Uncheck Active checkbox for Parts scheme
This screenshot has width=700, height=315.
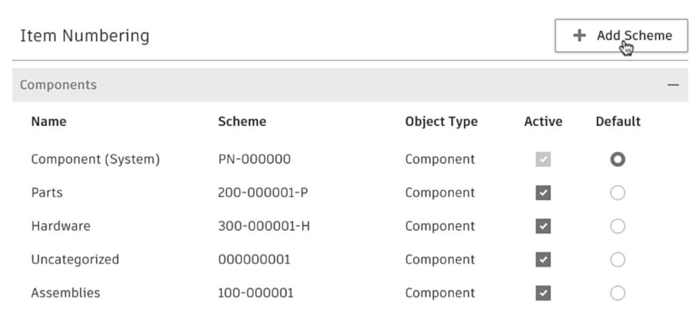click(x=543, y=193)
